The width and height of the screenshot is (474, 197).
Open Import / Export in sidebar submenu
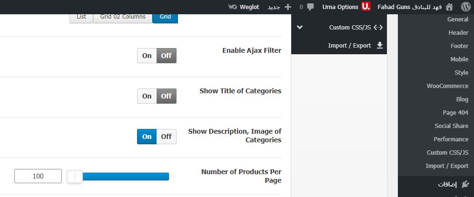[x=447, y=166]
